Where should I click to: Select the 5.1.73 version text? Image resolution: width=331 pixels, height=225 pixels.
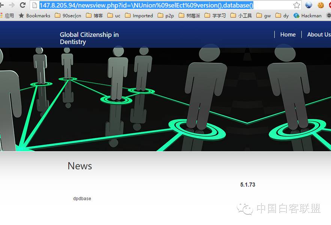click(248, 185)
